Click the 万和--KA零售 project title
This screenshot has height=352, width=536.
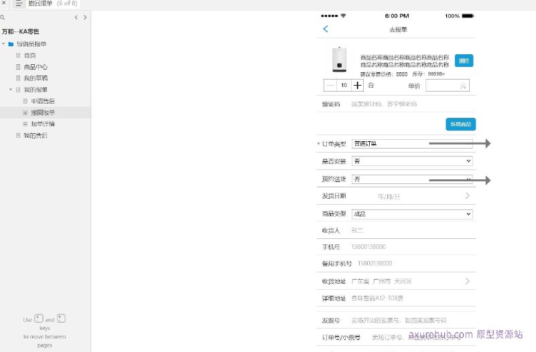coord(21,31)
